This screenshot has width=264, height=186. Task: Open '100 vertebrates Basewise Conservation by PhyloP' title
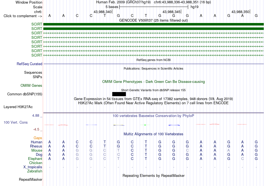pos(153,116)
